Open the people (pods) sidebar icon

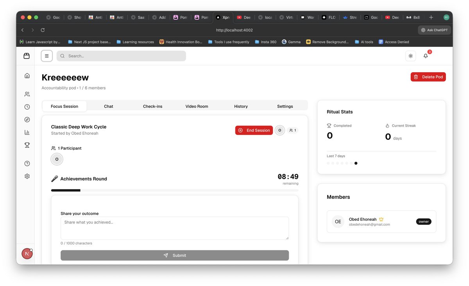pos(27,94)
